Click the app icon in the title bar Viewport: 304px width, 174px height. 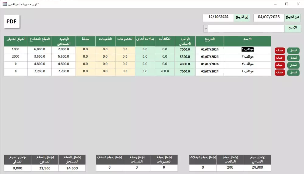point(5,4)
